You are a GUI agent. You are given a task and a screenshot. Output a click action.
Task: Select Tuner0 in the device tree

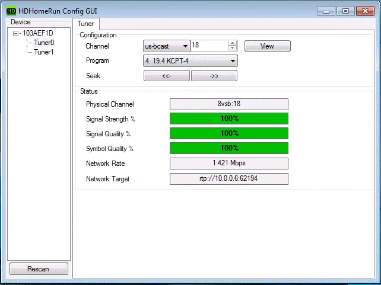(x=44, y=43)
